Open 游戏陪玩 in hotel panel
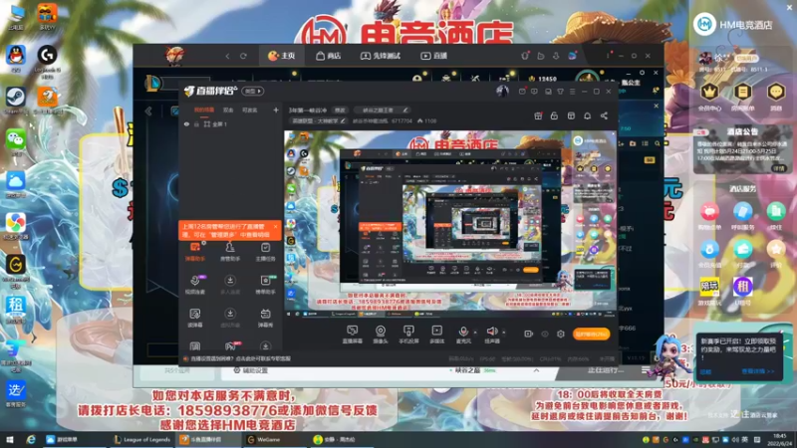 click(x=709, y=292)
